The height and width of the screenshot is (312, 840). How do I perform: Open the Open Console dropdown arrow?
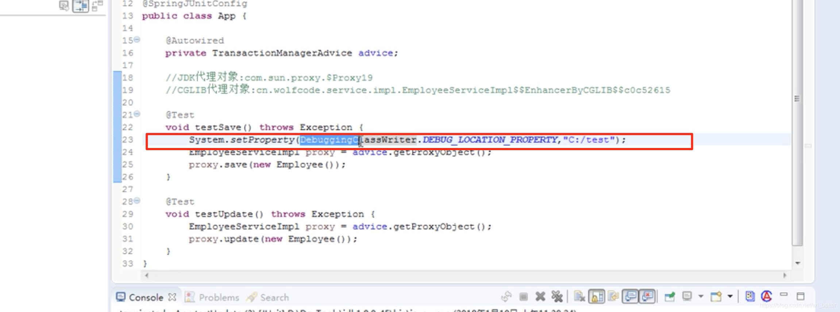click(730, 297)
